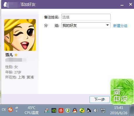Click the clock showing 15:41
Screen dimensions: 134x116
[119, 110]
